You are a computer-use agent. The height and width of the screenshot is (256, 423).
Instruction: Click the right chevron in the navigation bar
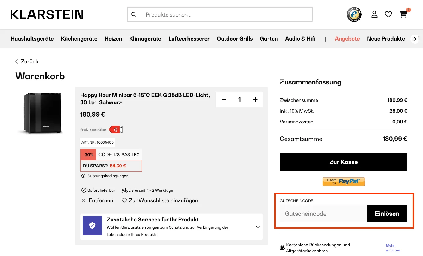[x=415, y=39]
